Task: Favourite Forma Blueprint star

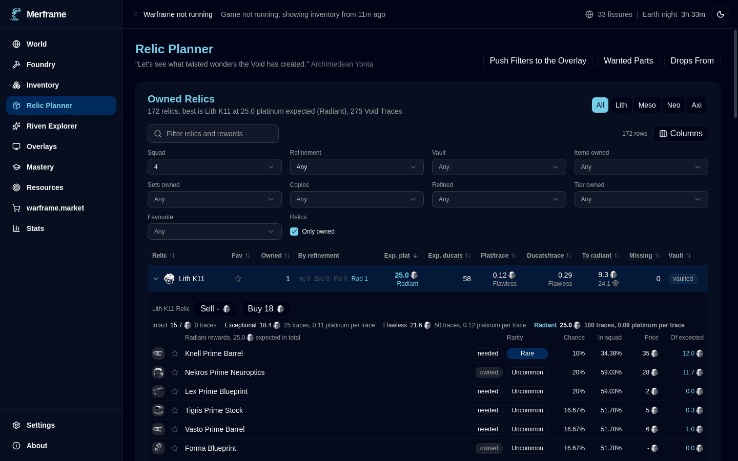Action: (175, 448)
